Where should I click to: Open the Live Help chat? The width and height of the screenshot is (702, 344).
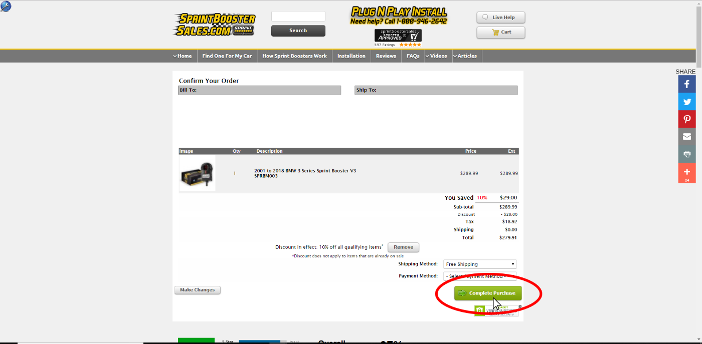[501, 18]
